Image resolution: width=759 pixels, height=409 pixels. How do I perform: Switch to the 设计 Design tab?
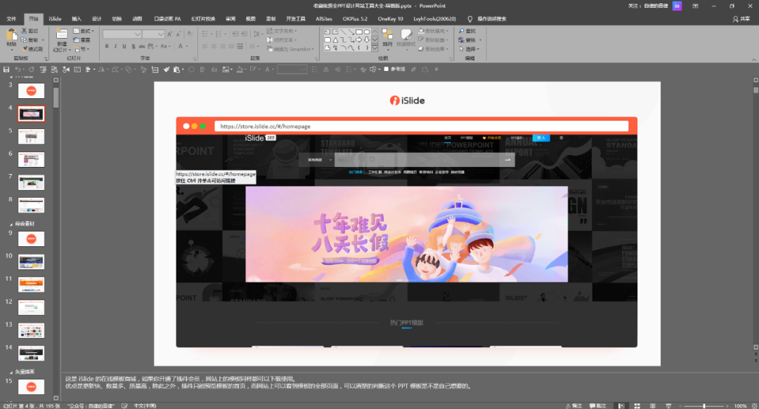(x=97, y=19)
